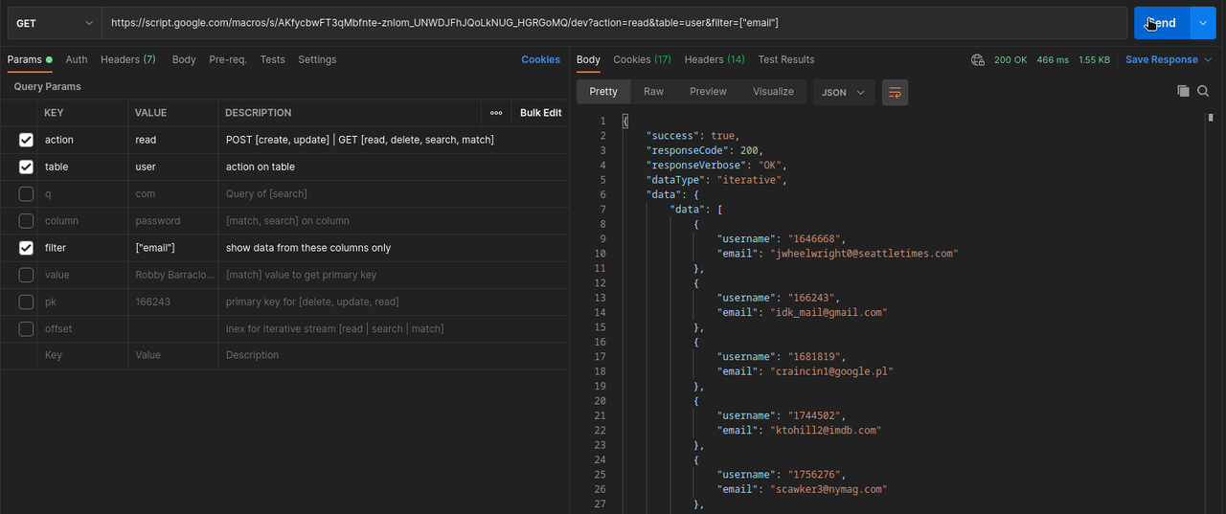Screen dimensions: 1226x514
Task: Select the Raw view tab
Action: tap(653, 92)
